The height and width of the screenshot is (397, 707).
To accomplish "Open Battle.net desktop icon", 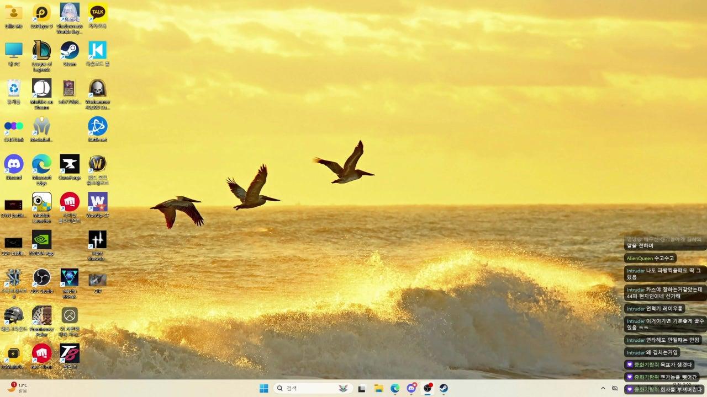I will pos(98,126).
